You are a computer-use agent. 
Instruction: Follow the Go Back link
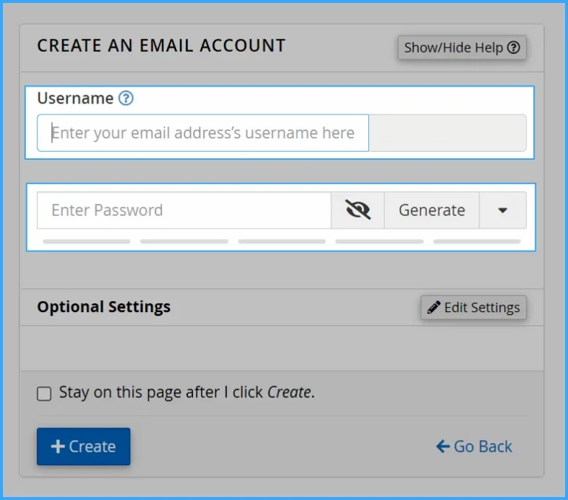(474, 447)
